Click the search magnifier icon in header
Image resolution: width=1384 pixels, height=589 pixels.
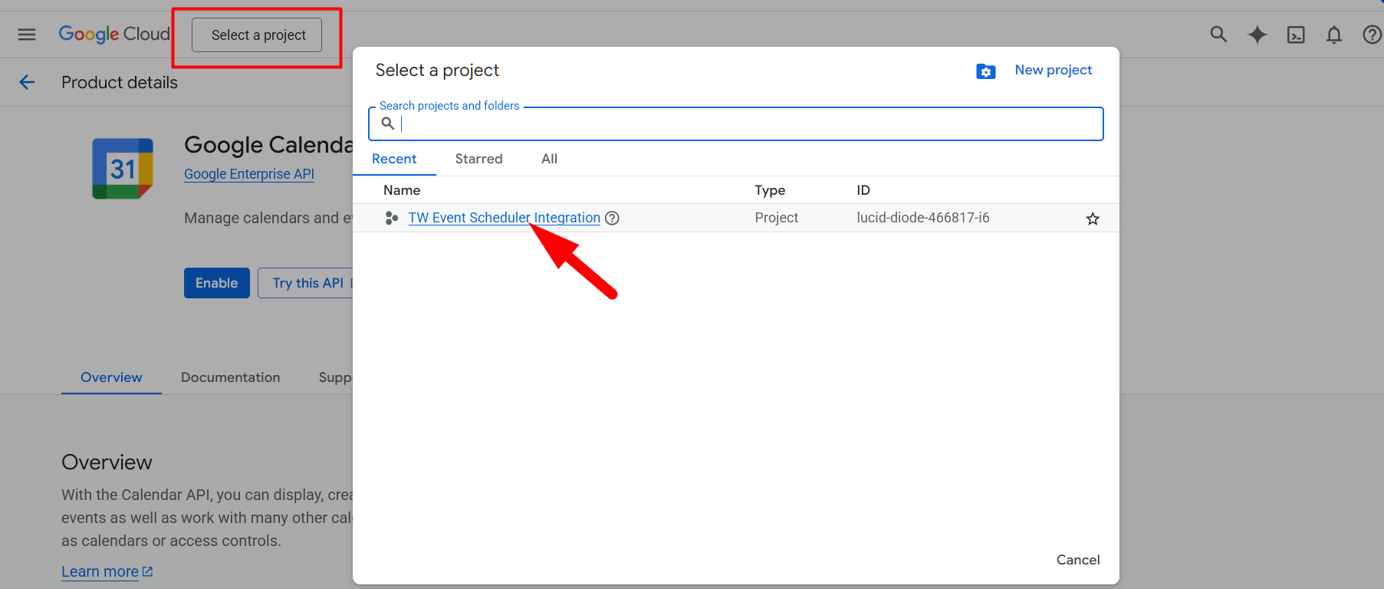(1218, 35)
